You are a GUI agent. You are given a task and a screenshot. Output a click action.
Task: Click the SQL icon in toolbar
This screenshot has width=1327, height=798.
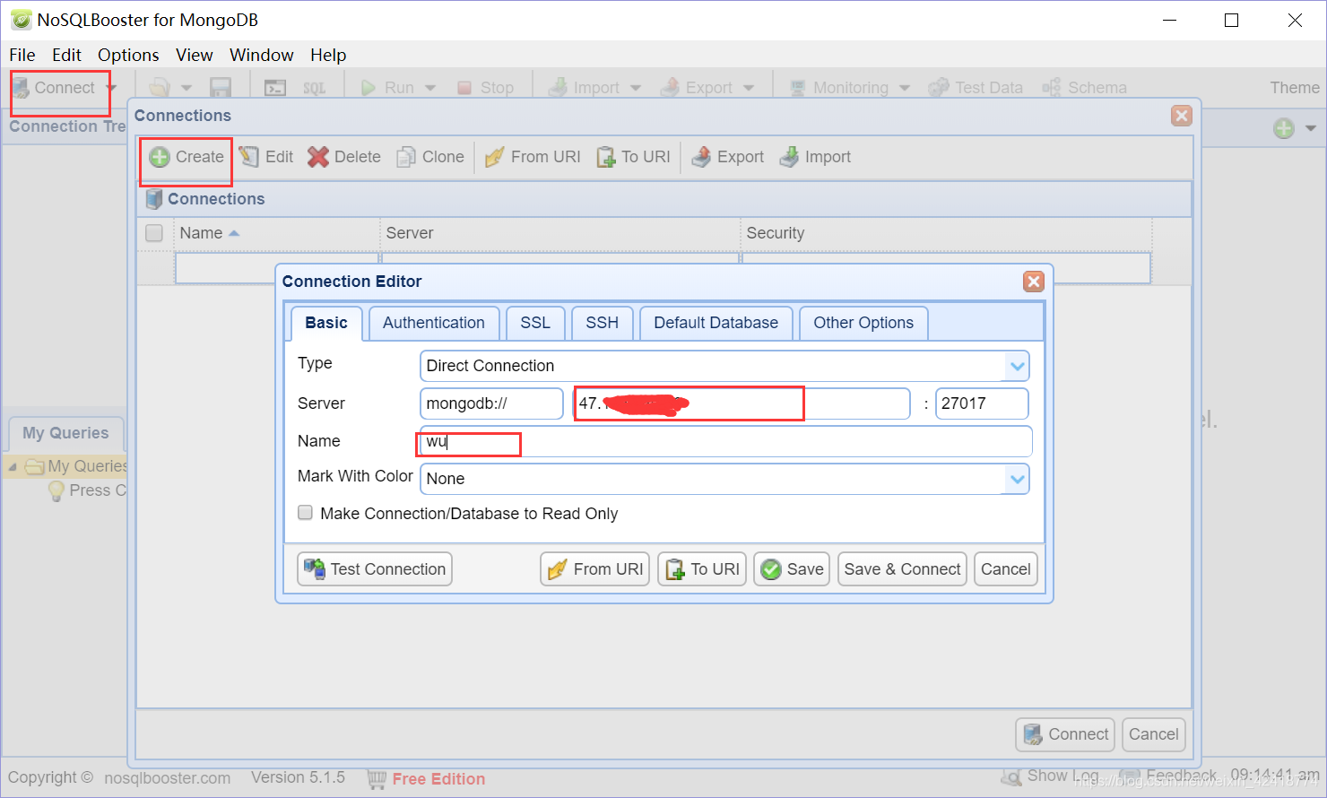[314, 88]
